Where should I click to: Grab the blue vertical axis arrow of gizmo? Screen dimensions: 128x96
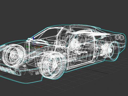(x=33, y=38)
